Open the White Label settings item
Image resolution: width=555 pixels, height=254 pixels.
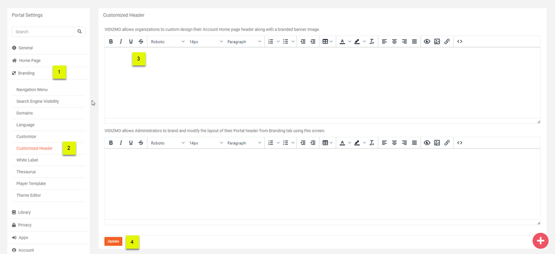point(27,160)
